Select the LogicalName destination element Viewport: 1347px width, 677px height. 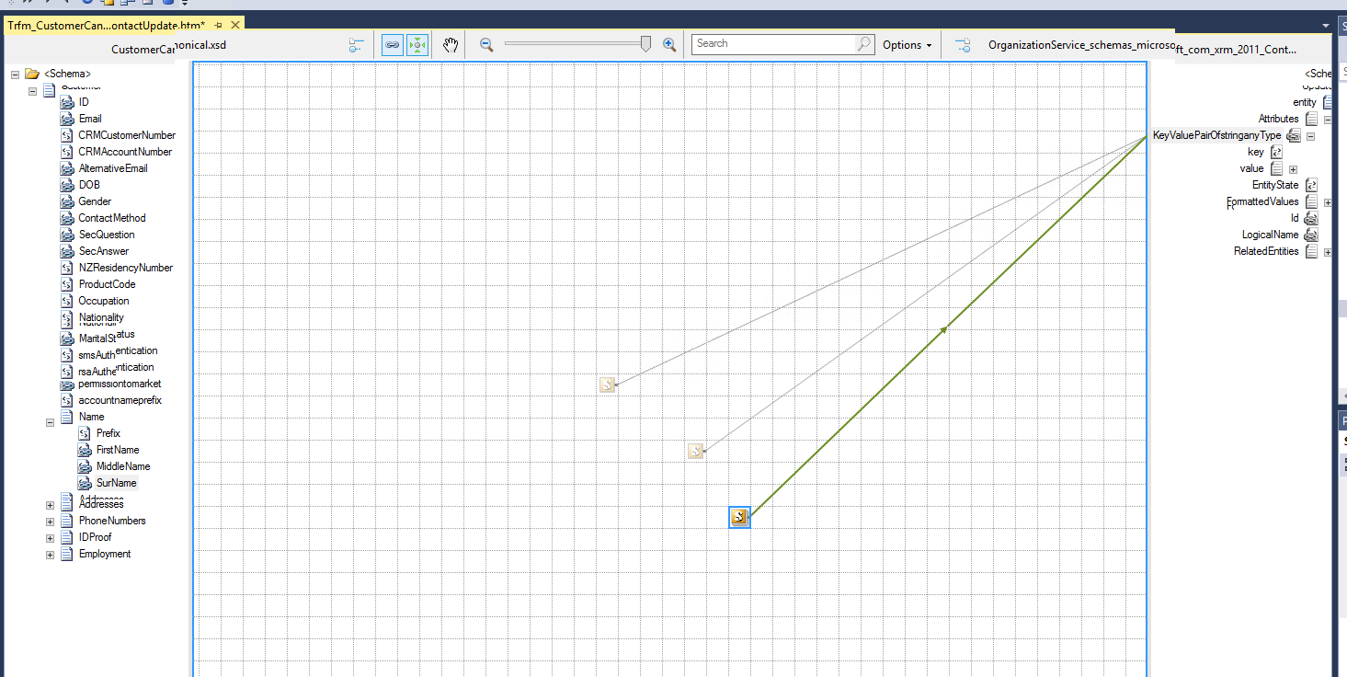coord(1271,235)
